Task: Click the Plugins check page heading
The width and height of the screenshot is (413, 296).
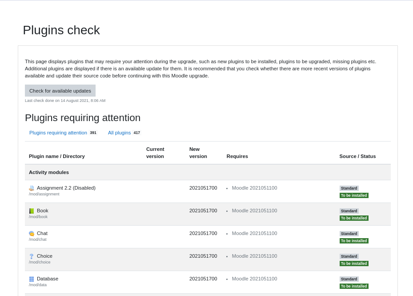Action: point(61,30)
